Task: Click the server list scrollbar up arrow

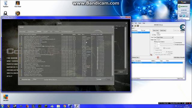Action: click(112, 35)
